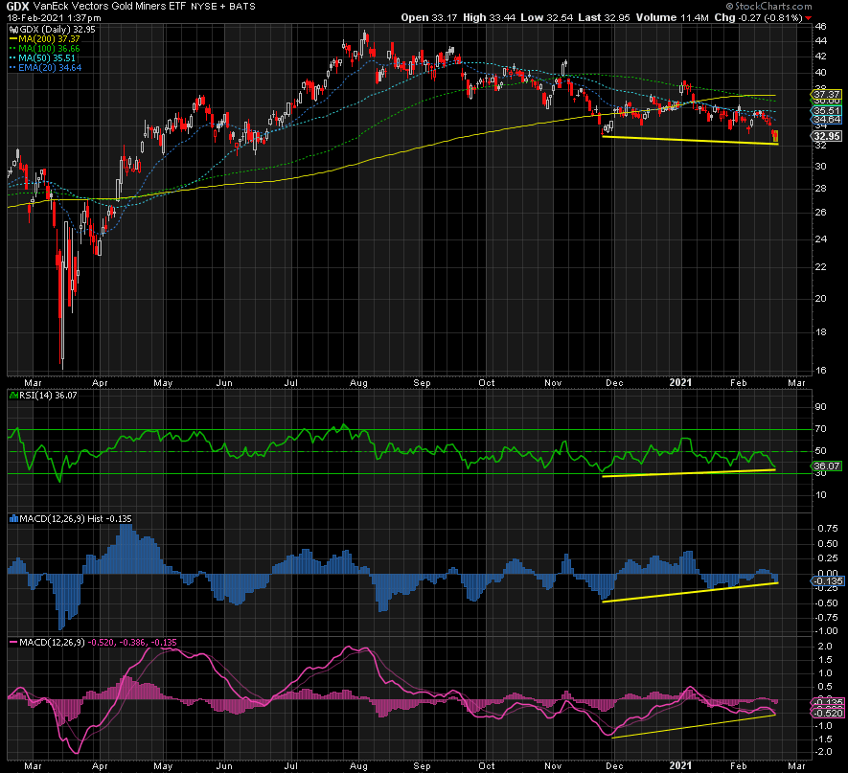Viewport: 848px width, 773px height.
Task: Click the Oct label on the bottom date axis
Action: click(x=486, y=766)
